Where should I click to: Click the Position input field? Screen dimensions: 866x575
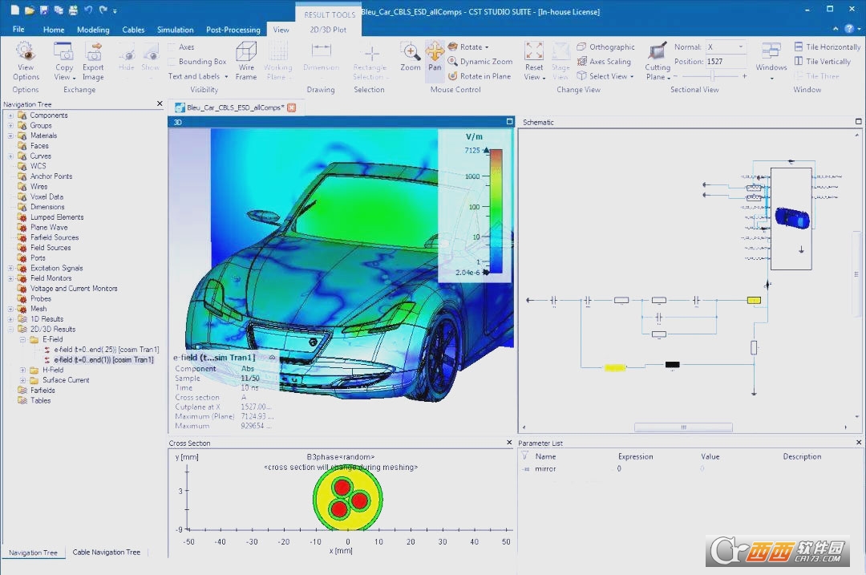click(x=726, y=61)
